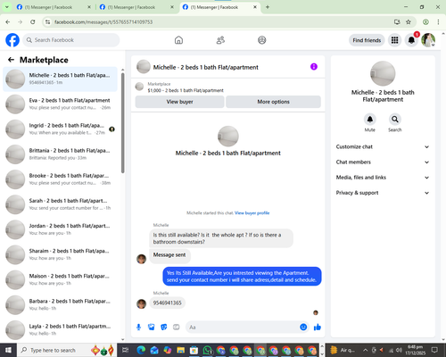Click the Search Facebook field

pyautogui.click(x=71, y=40)
